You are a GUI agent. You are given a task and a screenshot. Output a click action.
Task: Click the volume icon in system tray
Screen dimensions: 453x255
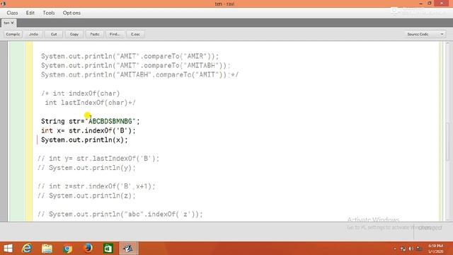point(411,249)
